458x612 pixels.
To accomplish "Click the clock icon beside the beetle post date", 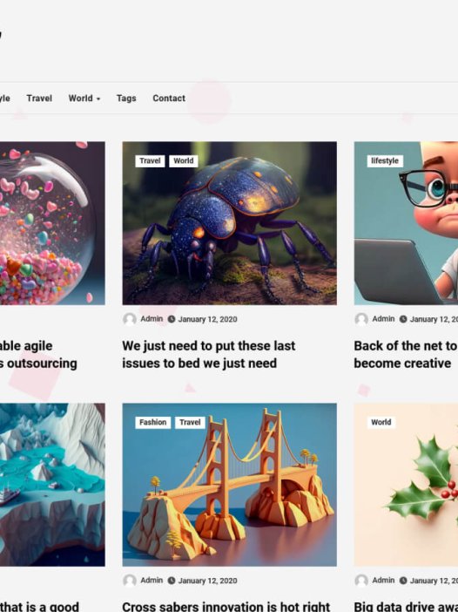I will 172,319.
